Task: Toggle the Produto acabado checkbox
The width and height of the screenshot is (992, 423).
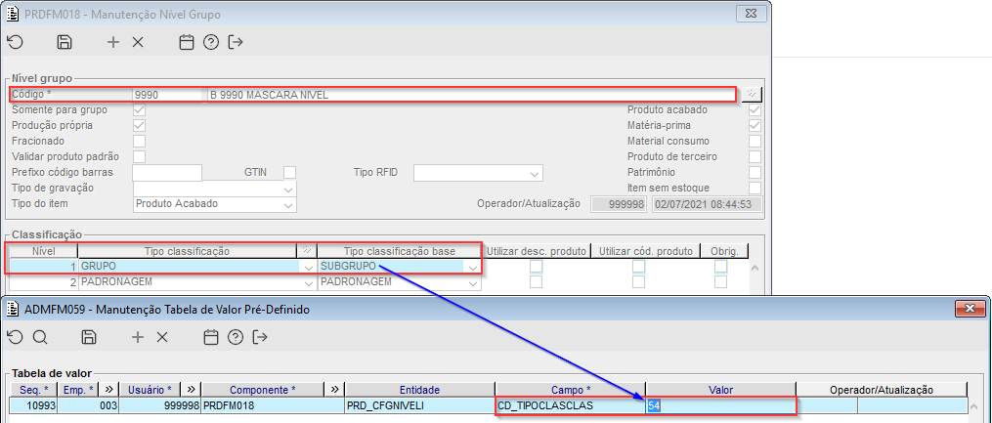Action: click(x=755, y=110)
